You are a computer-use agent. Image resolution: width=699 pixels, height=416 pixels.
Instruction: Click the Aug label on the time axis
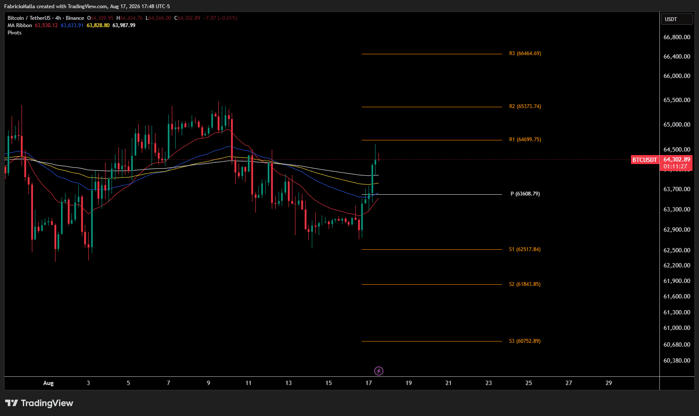click(x=49, y=383)
